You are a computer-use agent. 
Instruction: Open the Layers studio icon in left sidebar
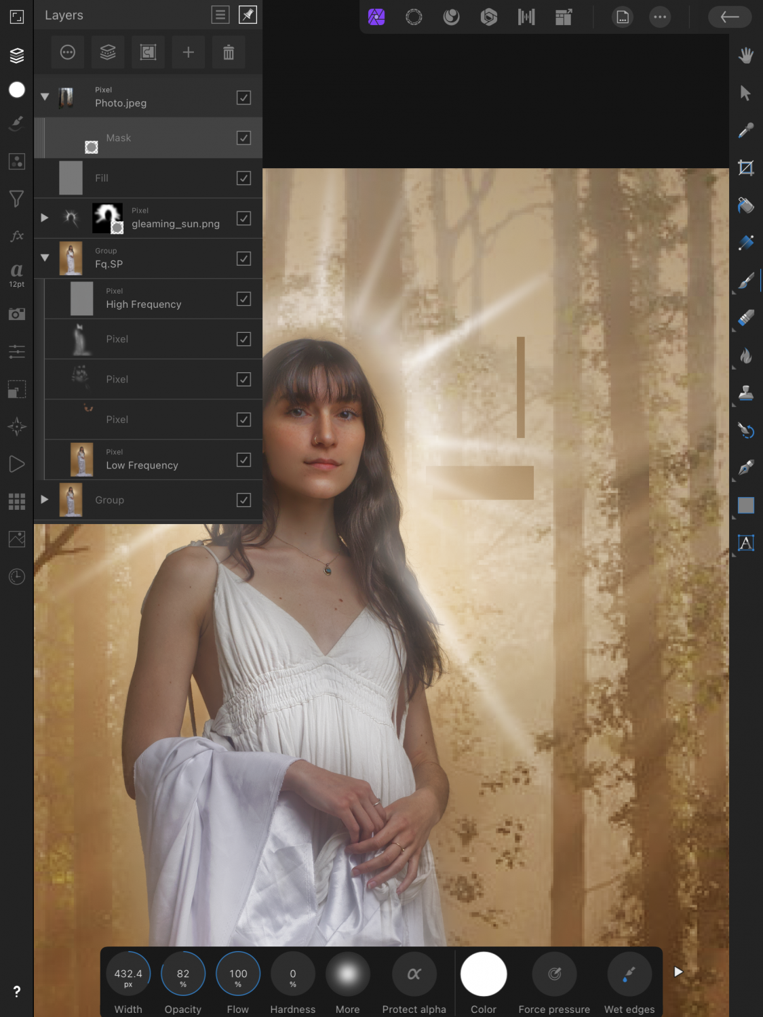[17, 56]
